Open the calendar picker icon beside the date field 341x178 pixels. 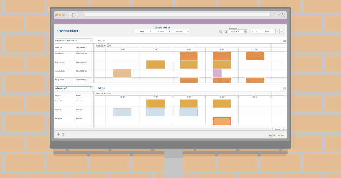[246, 31]
